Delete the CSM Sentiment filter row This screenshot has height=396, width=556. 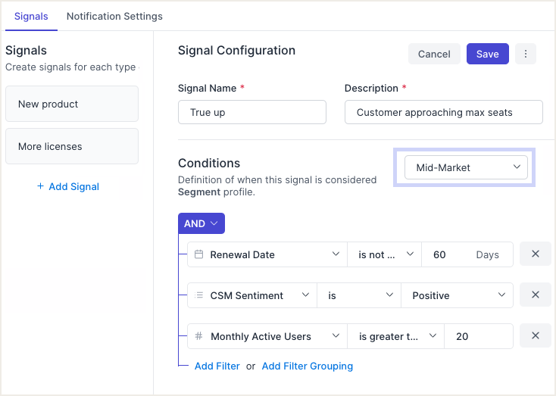click(535, 295)
